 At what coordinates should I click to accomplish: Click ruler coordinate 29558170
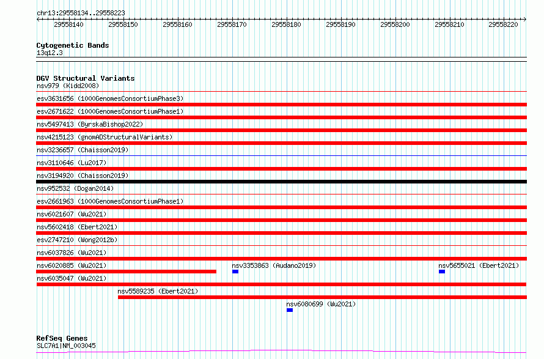tap(232, 24)
